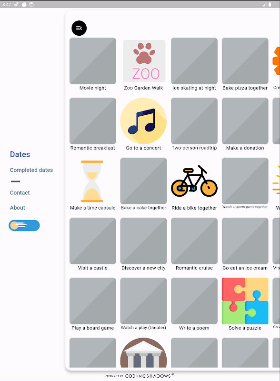
Task: Toggle the day/night theme switch
Action: coord(24,225)
